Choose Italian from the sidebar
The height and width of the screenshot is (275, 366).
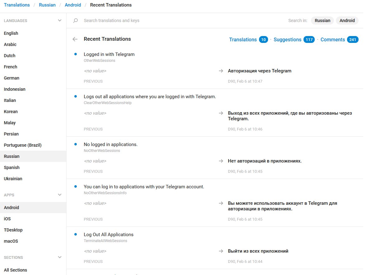pos(33,100)
